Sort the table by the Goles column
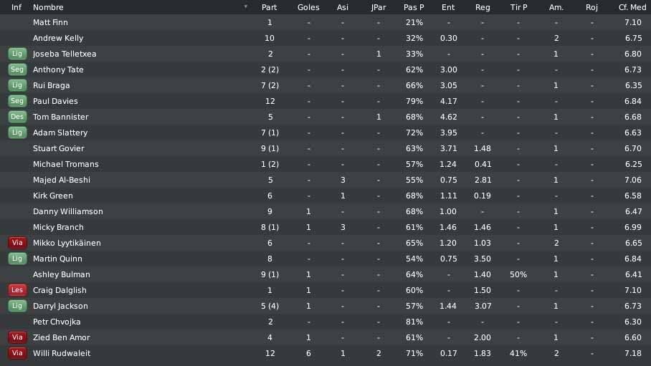Screen dimensions: 651x366 point(308,7)
